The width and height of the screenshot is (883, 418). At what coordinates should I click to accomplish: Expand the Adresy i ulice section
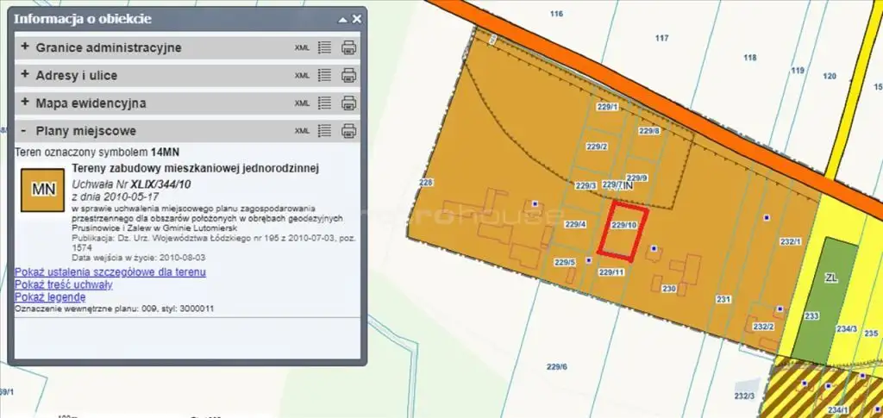click(x=25, y=75)
